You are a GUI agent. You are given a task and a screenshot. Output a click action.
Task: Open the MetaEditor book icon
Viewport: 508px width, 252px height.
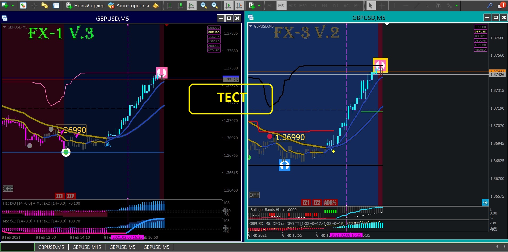point(156,5)
